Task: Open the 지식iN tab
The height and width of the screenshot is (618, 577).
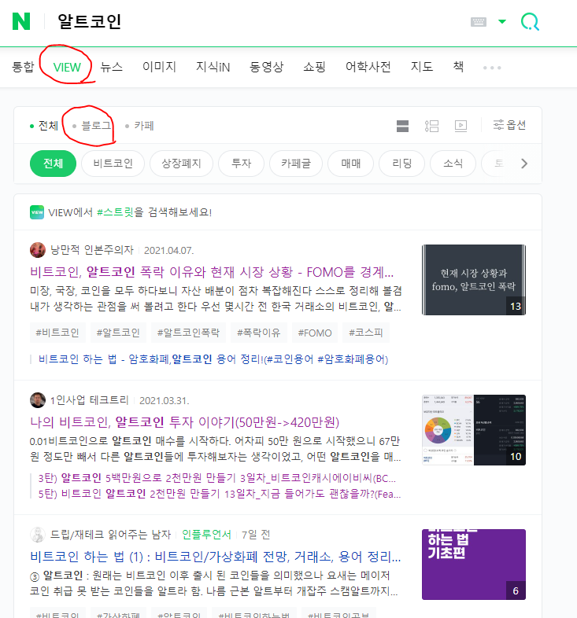Action: point(213,67)
